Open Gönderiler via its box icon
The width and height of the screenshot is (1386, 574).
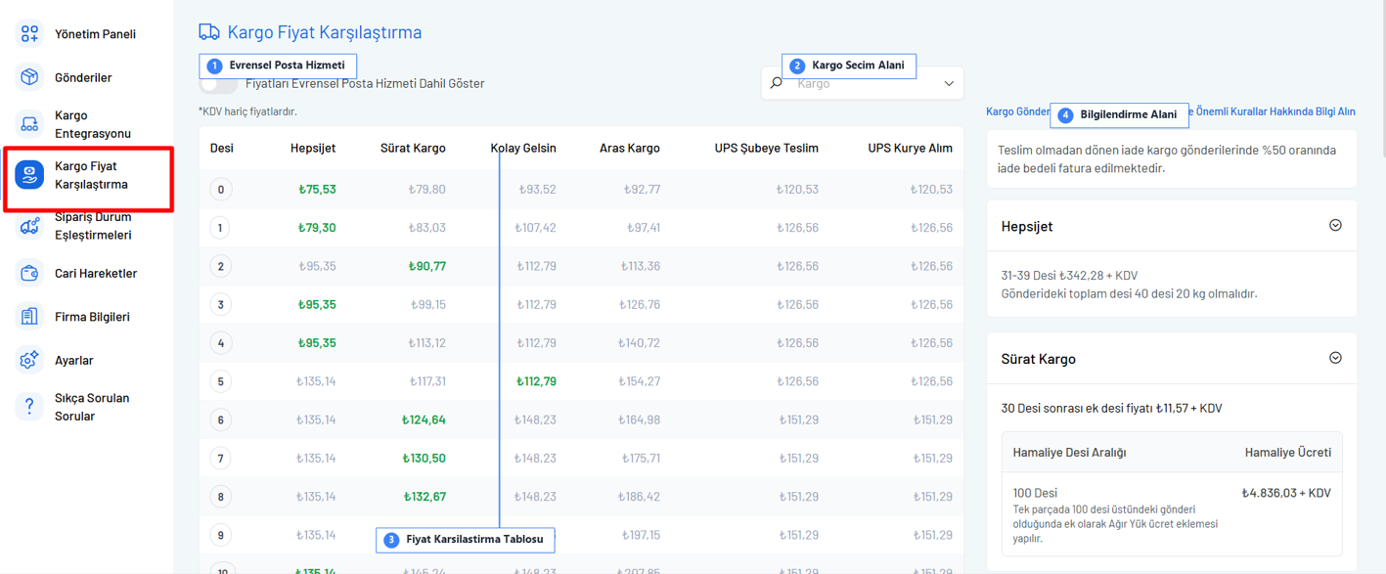click(x=29, y=77)
